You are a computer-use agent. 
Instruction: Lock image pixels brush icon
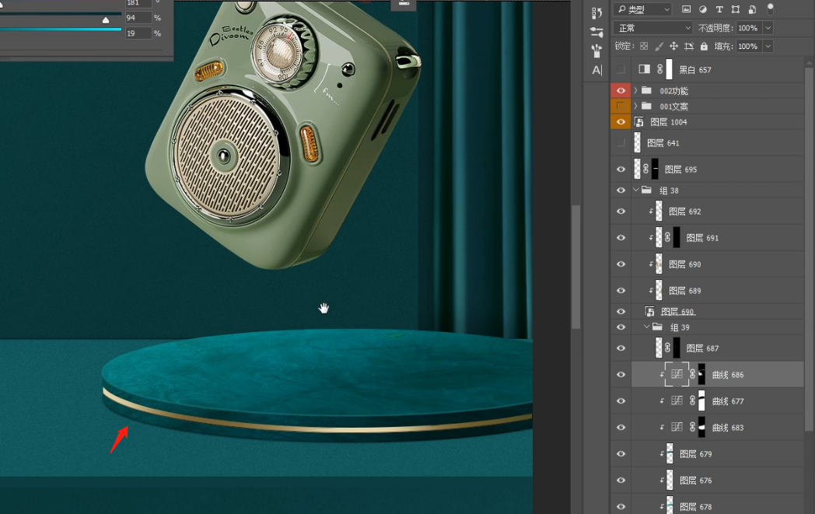659,46
